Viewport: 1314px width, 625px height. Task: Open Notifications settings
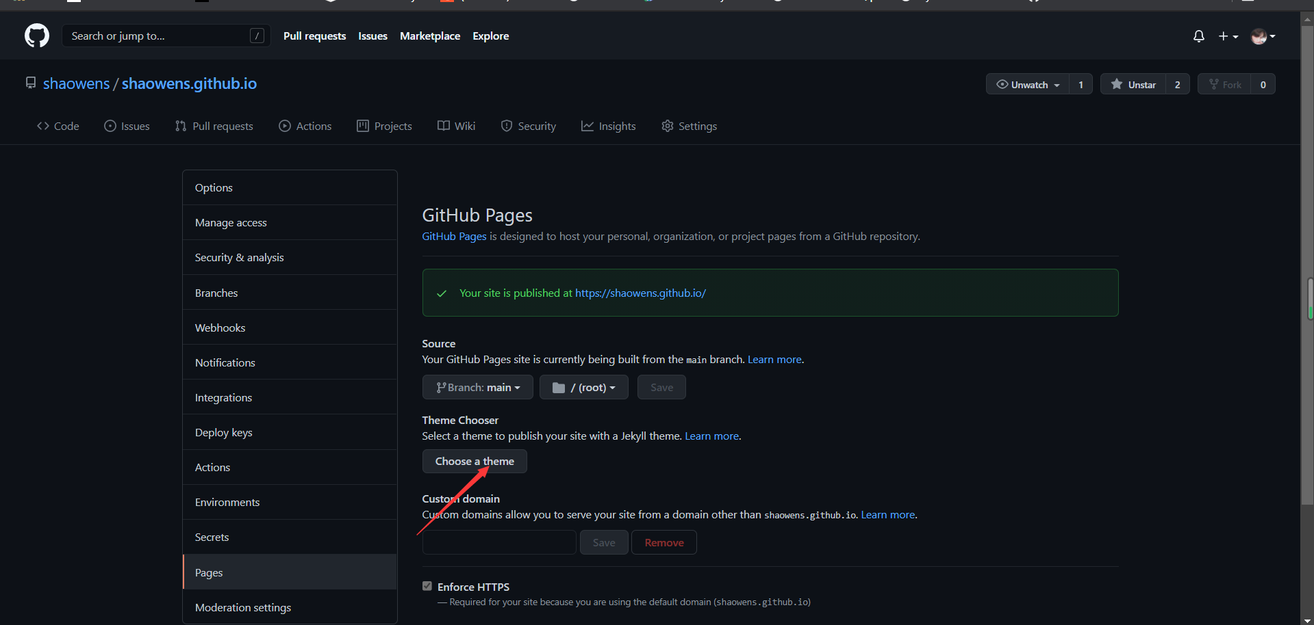coord(290,362)
